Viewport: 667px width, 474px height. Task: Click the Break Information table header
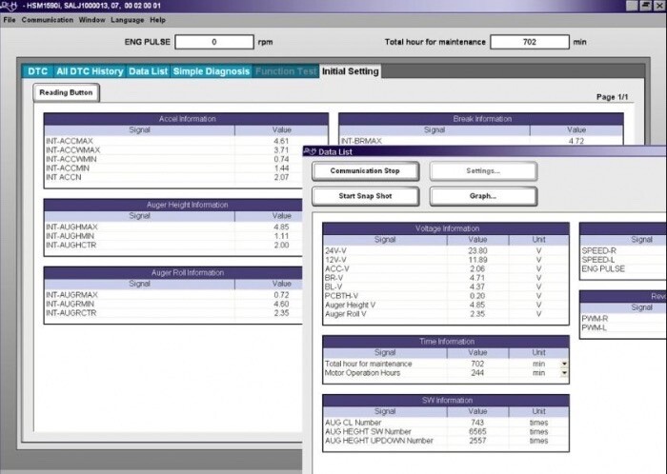point(481,119)
